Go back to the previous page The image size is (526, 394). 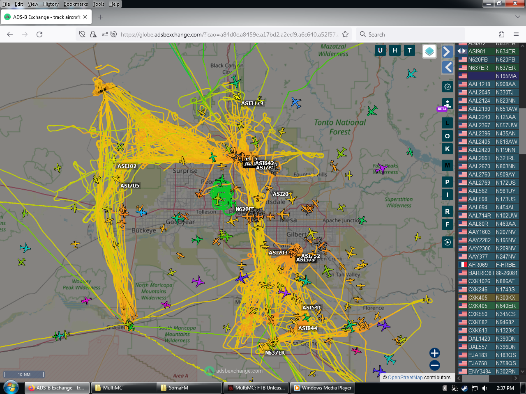coord(10,34)
